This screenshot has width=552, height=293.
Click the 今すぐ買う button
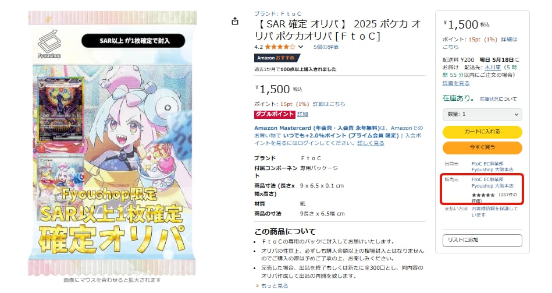click(482, 147)
